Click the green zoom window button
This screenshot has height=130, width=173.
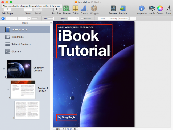tap(11, 2)
